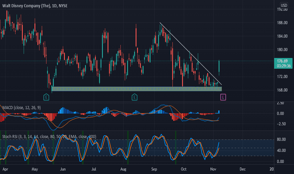294x174 pixels.
Task: Select the Stoch RSI indicator legend label
Action: pos(49,137)
